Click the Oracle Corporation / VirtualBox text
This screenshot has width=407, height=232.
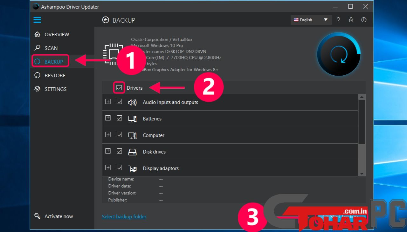[x=162, y=40]
